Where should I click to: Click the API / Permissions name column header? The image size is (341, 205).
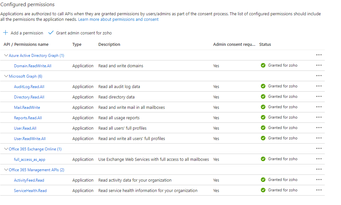[26, 45]
